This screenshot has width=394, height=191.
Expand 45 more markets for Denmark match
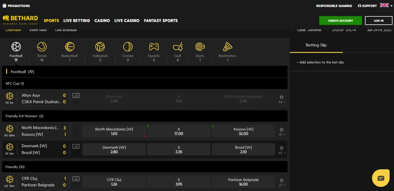click(282, 153)
